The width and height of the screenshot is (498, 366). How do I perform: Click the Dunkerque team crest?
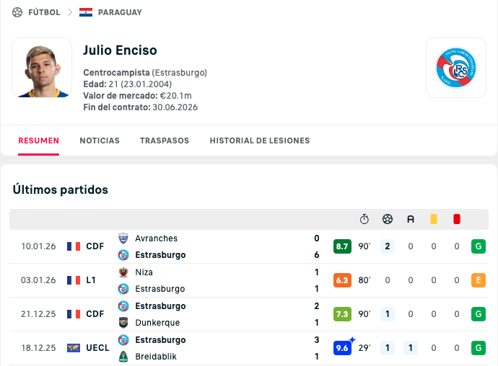point(123,323)
